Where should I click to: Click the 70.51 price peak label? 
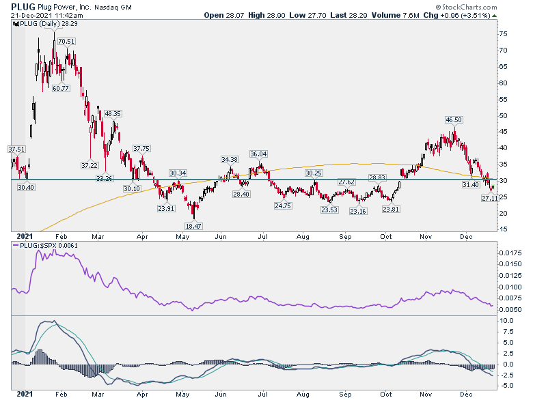coord(66,42)
